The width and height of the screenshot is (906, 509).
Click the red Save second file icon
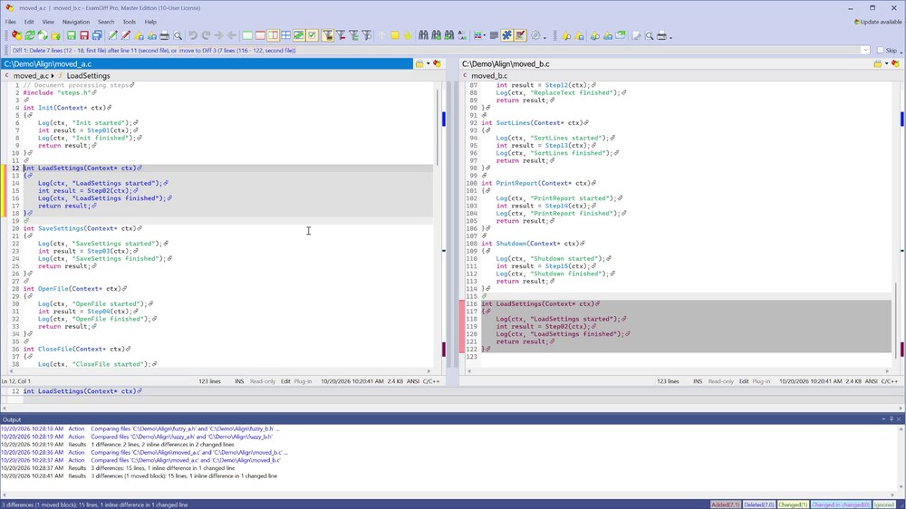pyautogui.click(x=84, y=36)
